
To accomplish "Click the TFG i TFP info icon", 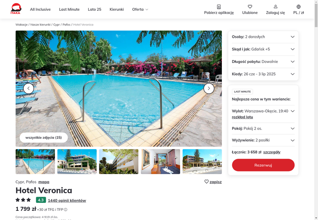I will click(66, 210).
